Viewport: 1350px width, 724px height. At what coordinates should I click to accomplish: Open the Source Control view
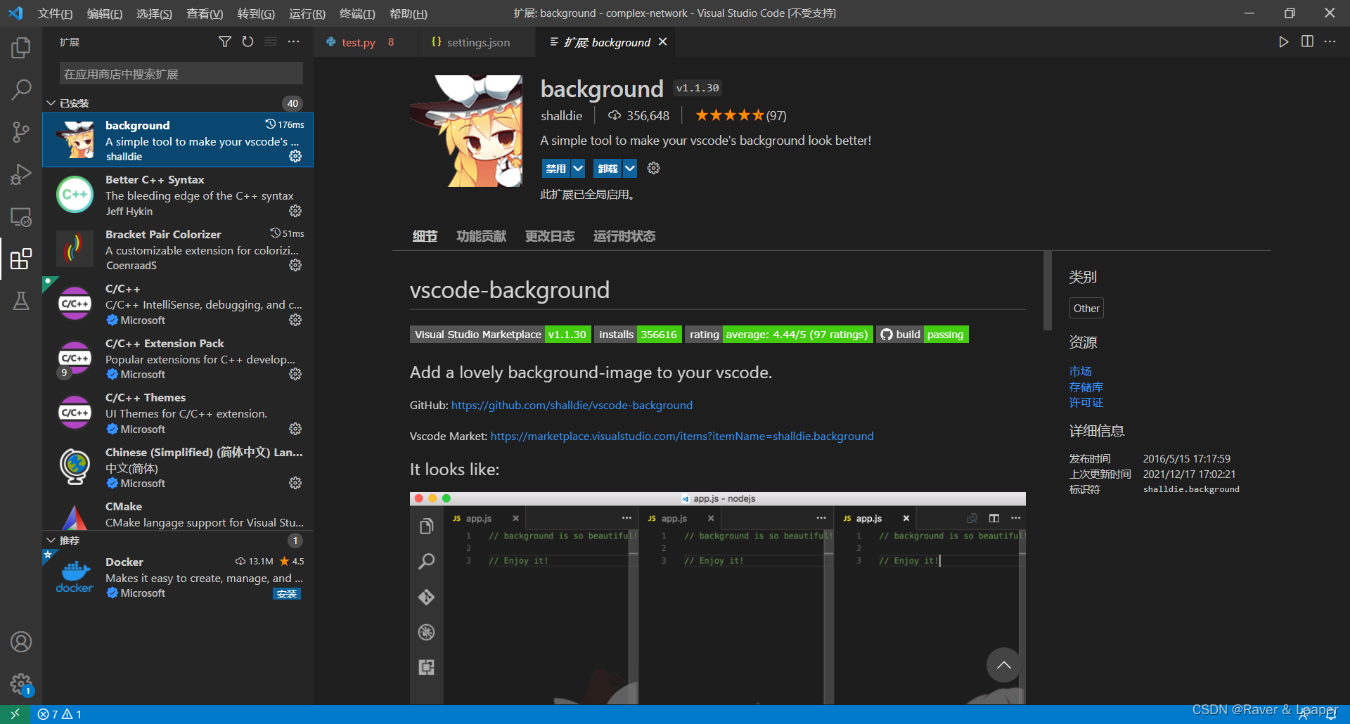(x=21, y=131)
